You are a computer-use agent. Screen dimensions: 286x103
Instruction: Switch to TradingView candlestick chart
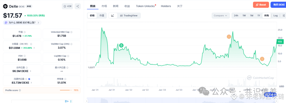click(129, 16)
